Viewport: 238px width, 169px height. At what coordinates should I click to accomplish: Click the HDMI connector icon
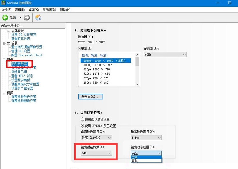point(81,42)
